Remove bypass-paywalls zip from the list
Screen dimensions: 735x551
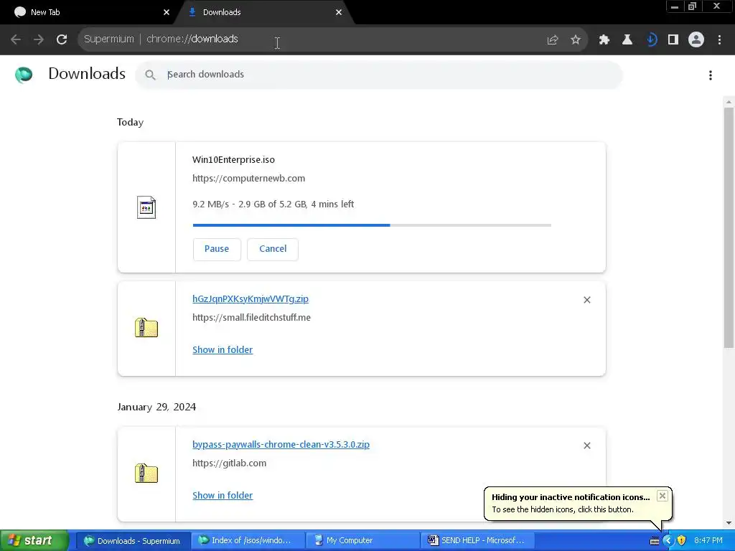click(587, 446)
